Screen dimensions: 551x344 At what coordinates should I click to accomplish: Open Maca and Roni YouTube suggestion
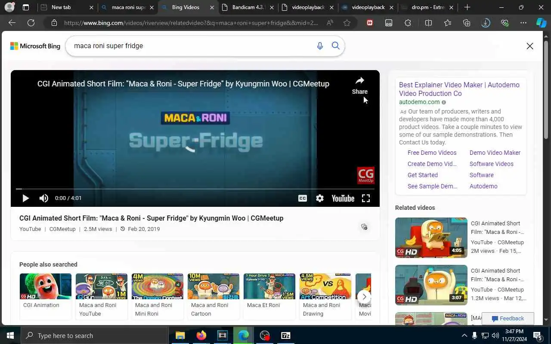[x=102, y=297]
